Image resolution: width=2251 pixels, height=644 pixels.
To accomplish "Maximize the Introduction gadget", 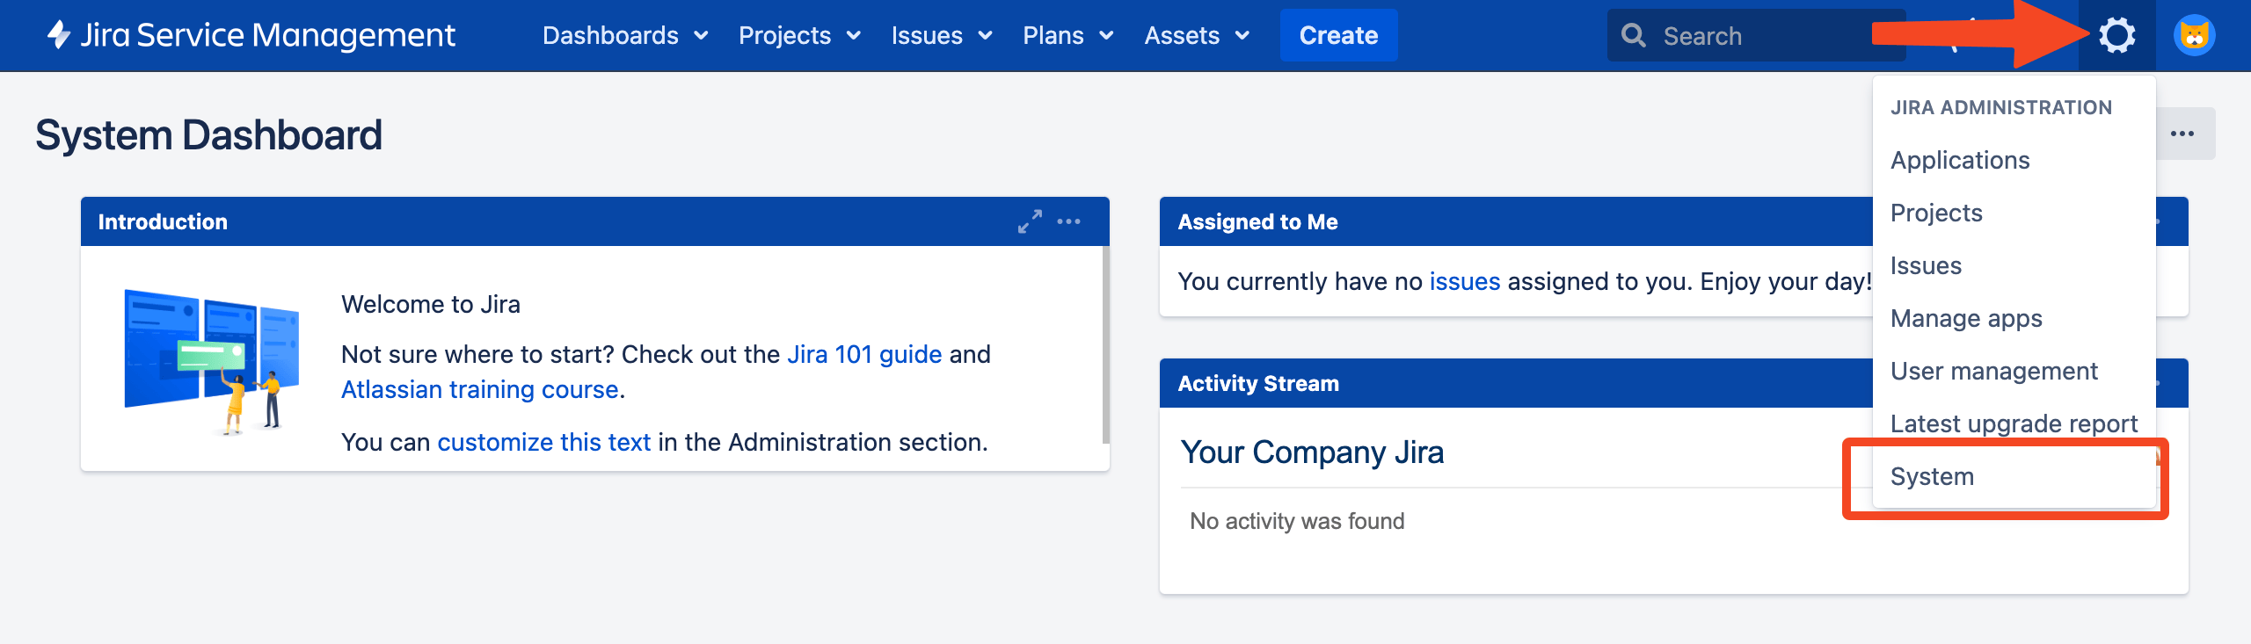I will (x=1030, y=221).
